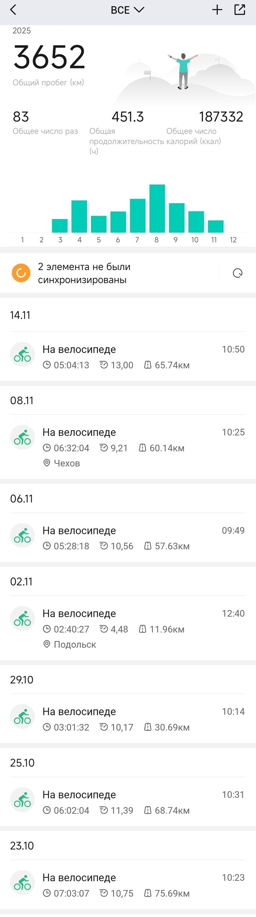Open the ВСЕ activity filter dropdown

coord(127,10)
